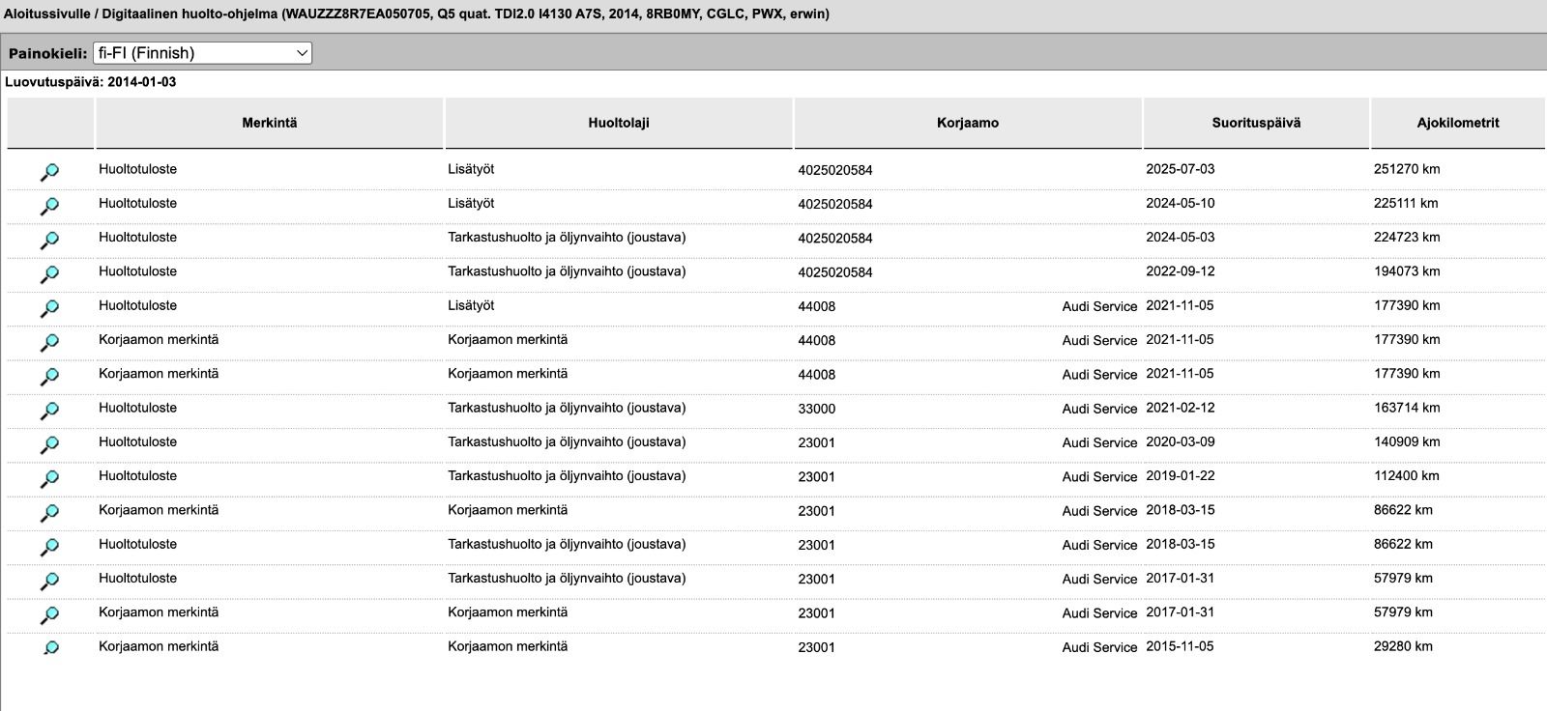Open magnifier for 2017-01-31 Huoltotuloste row
1547x711 pixels.
point(49,581)
